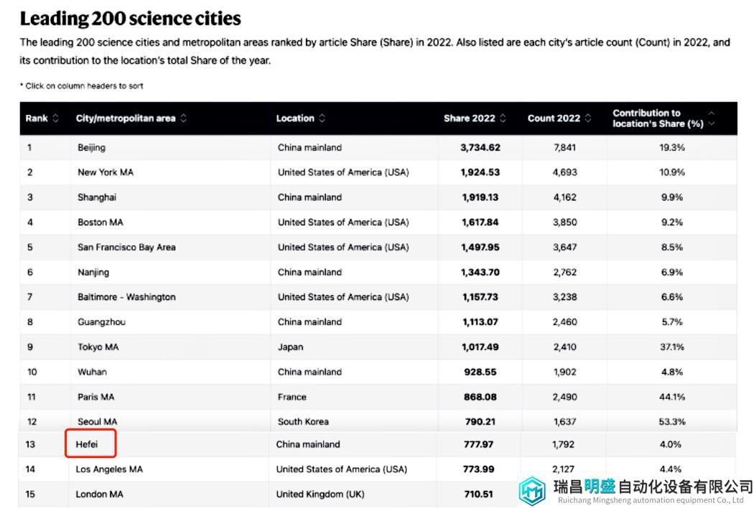Click the count value 3,850
This screenshot has height=508, width=754.
[x=564, y=222]
